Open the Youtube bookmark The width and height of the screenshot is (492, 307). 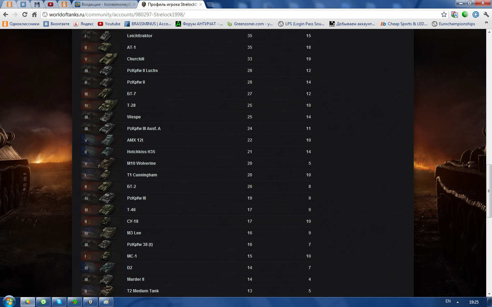click(x=109, y=24)
